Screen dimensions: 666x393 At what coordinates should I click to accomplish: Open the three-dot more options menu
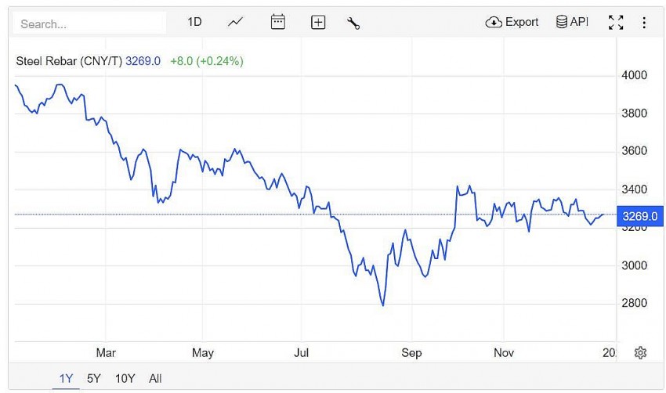644,23
